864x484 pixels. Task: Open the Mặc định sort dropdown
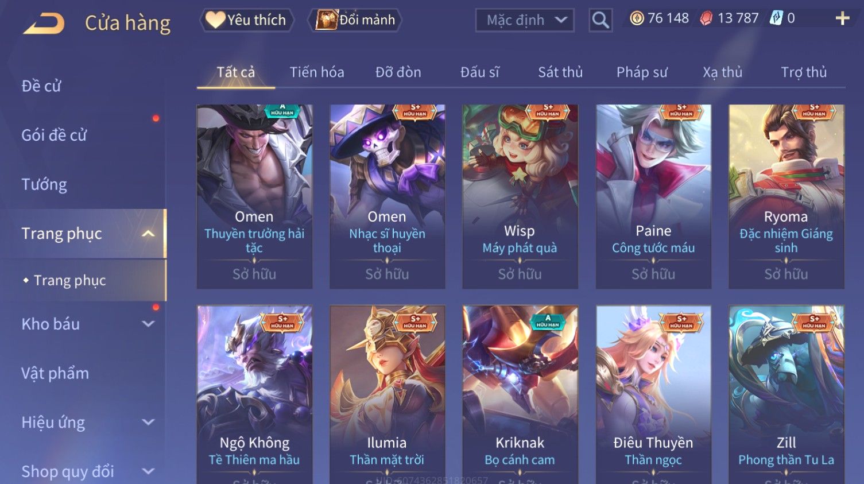pos(525,21)
